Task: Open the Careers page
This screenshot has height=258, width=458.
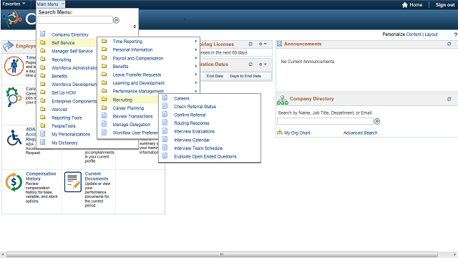Action: tap(181, 99)
